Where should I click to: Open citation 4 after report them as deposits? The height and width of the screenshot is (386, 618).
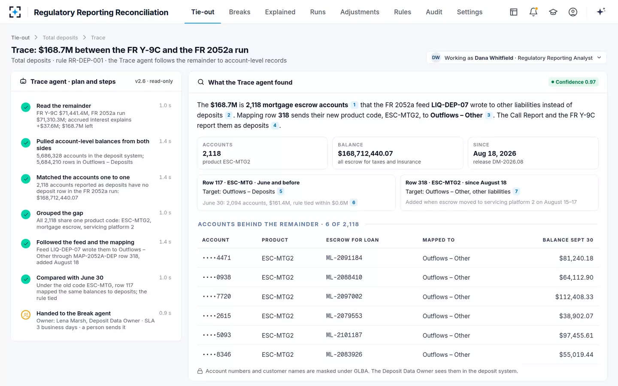[275, 125]
